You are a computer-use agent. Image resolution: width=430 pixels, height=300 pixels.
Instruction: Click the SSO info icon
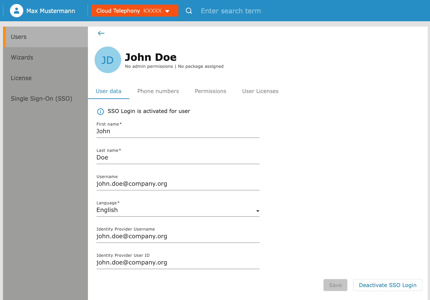point(100,111)
